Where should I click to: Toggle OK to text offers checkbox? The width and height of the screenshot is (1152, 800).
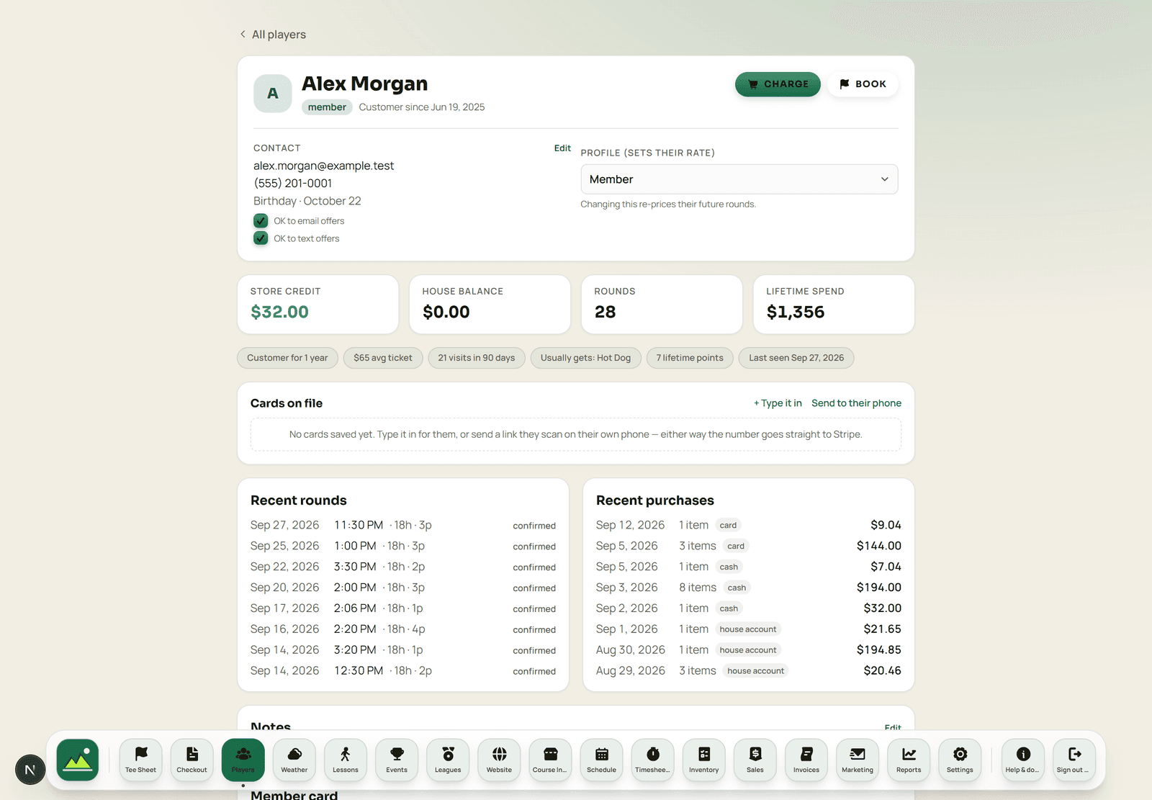[x=261, y=238]
